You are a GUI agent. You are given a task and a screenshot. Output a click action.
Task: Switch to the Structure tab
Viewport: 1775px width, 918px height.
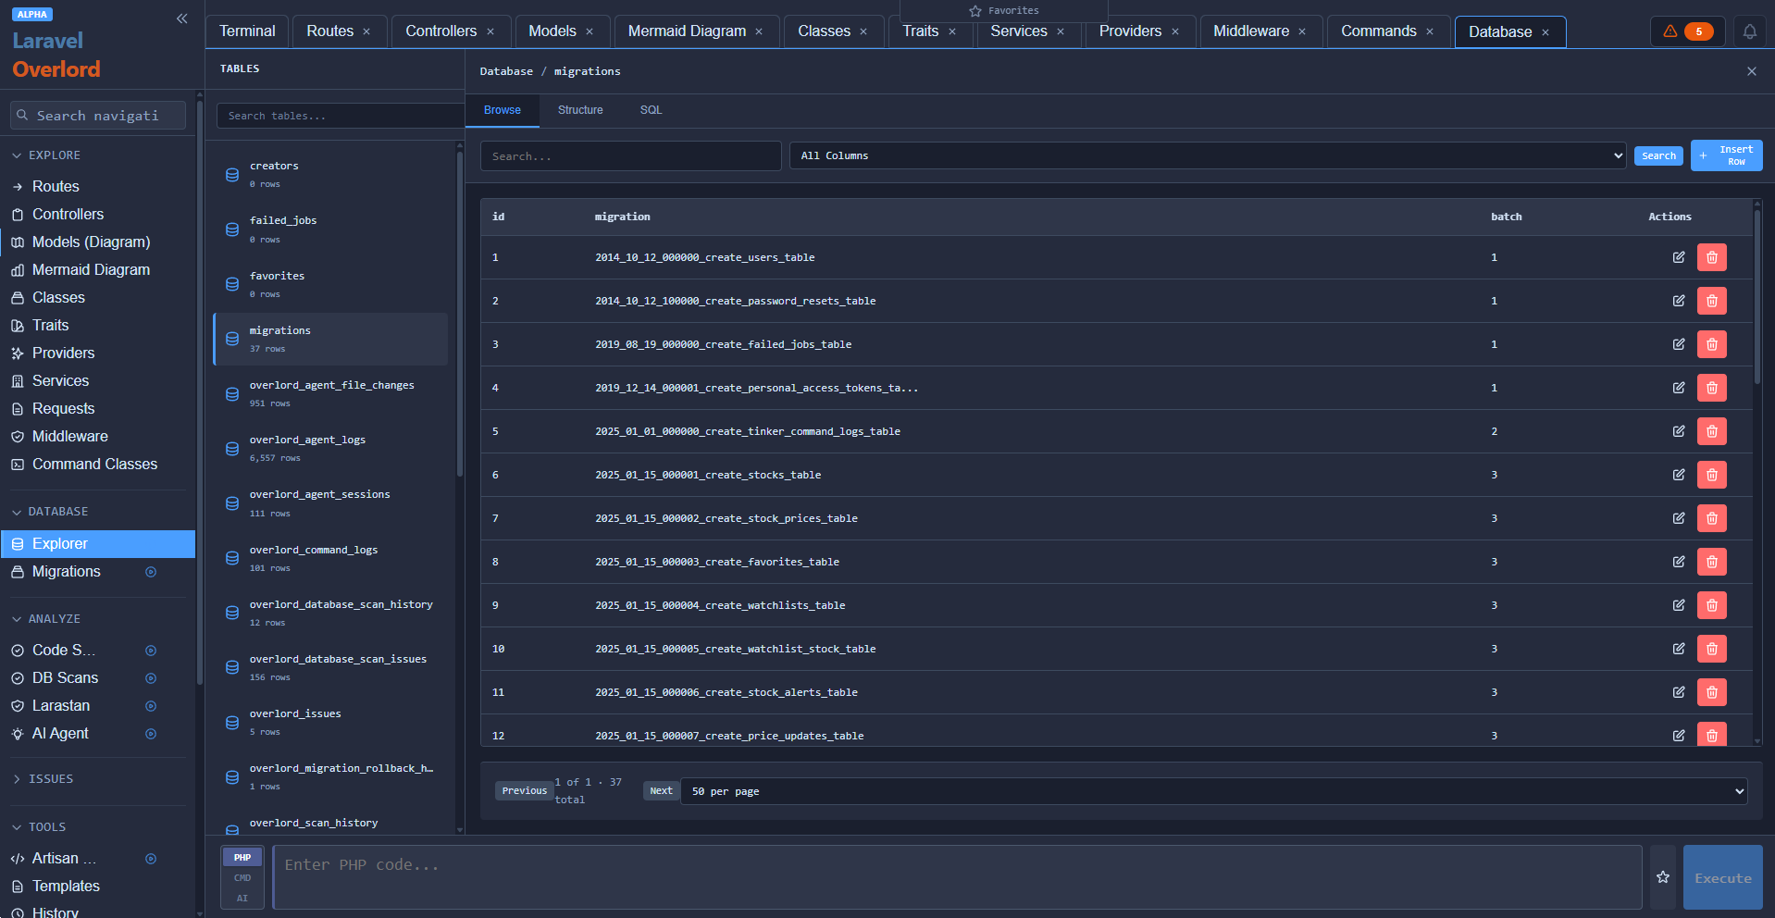click(579, 110)
